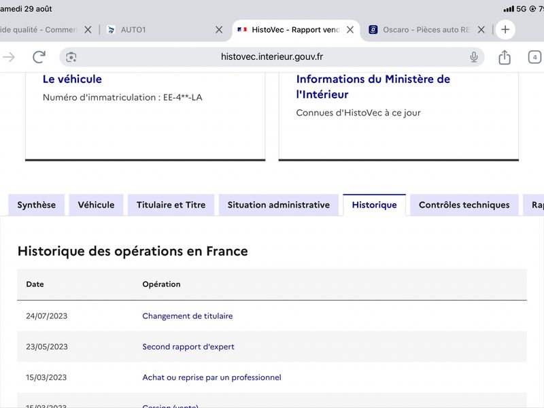Viewport: 544px width, 408px height.
Task: Click the Oscaro tab favicon
Action: (x=373, y=30)
